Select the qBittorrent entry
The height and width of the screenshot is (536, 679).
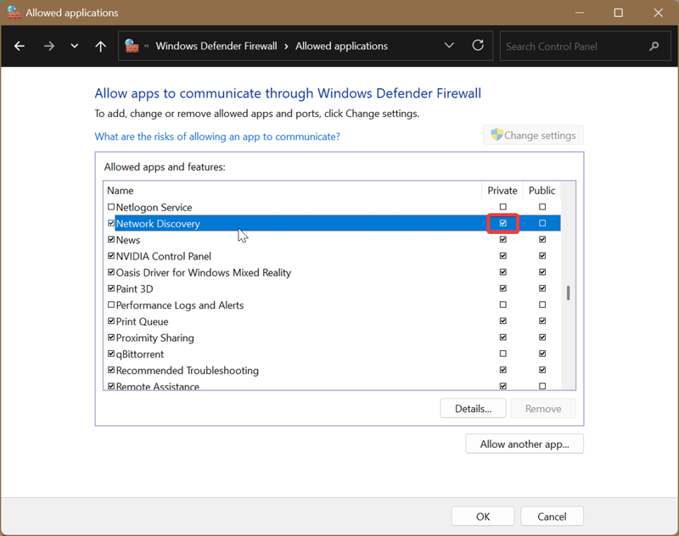140,355
